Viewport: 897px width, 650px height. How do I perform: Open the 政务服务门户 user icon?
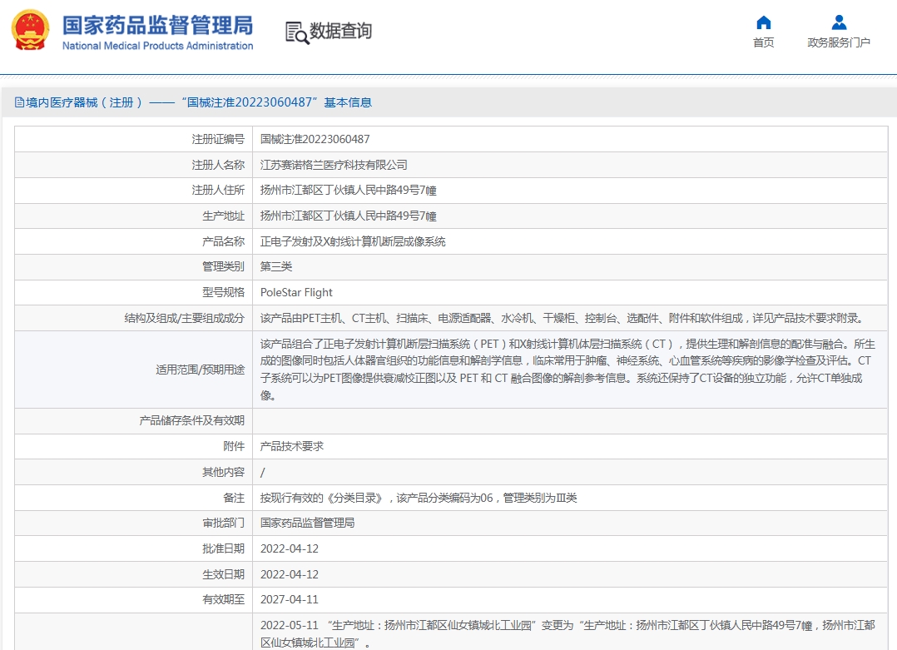[x=839, y=22]
